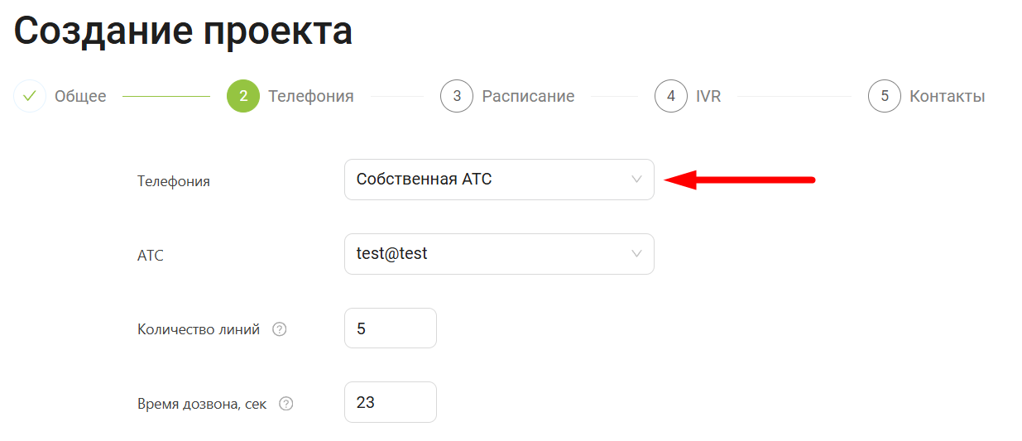Click the Телефония dropdown chevron arrow
Image resolution: width=1022 pixels, height=441 pixels.
pyautogui.click(x=636, y=180)
